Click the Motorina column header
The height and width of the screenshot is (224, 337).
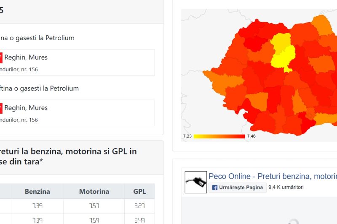94,191
